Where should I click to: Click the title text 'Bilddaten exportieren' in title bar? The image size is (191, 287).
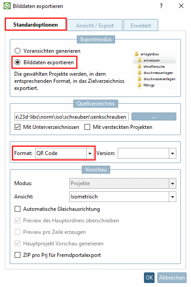pyautogui.click(x=38, y=6)
